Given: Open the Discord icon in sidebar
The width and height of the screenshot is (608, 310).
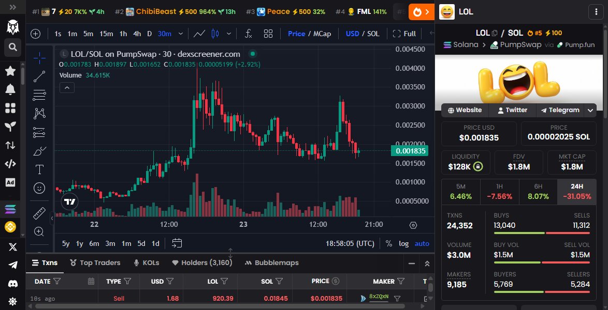Looking at the screenshot, I should (x=13, y=284).
